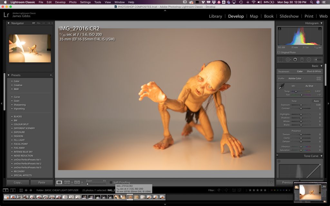Image resolution: width=330 pixels, height=206 pixels.
Task: Collapse the Tone Curve panel
Action: [x=321, y=156]
